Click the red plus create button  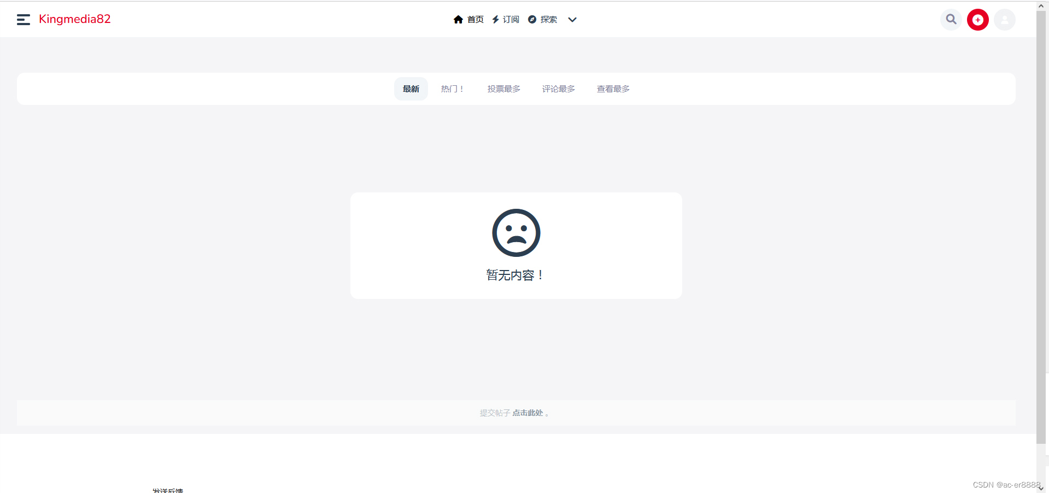[978, 20]
